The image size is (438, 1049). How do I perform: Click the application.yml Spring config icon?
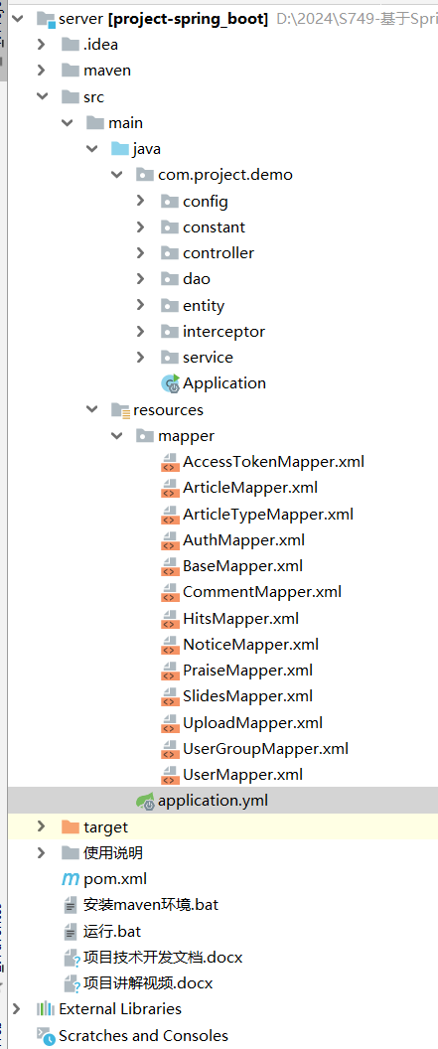click(x=146, y=800)
